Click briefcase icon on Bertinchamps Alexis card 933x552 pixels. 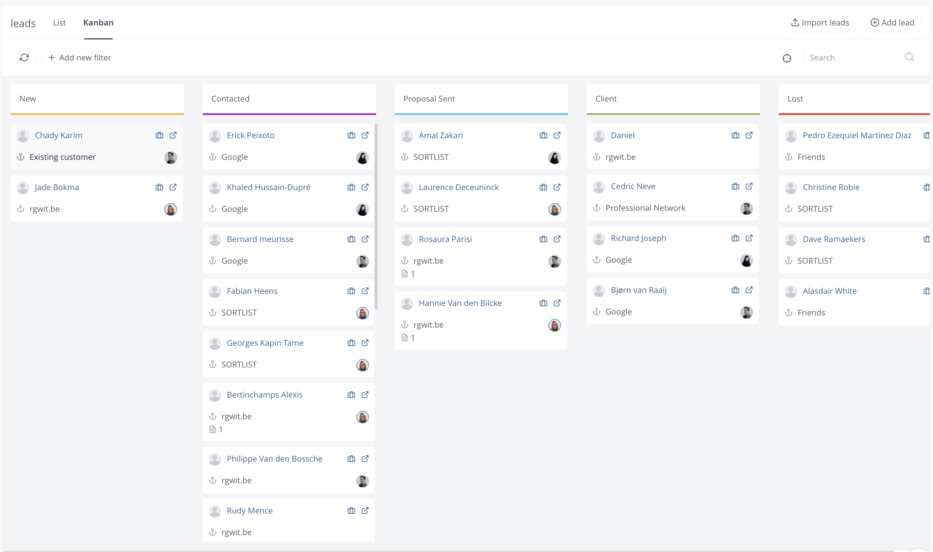(351, 395)
